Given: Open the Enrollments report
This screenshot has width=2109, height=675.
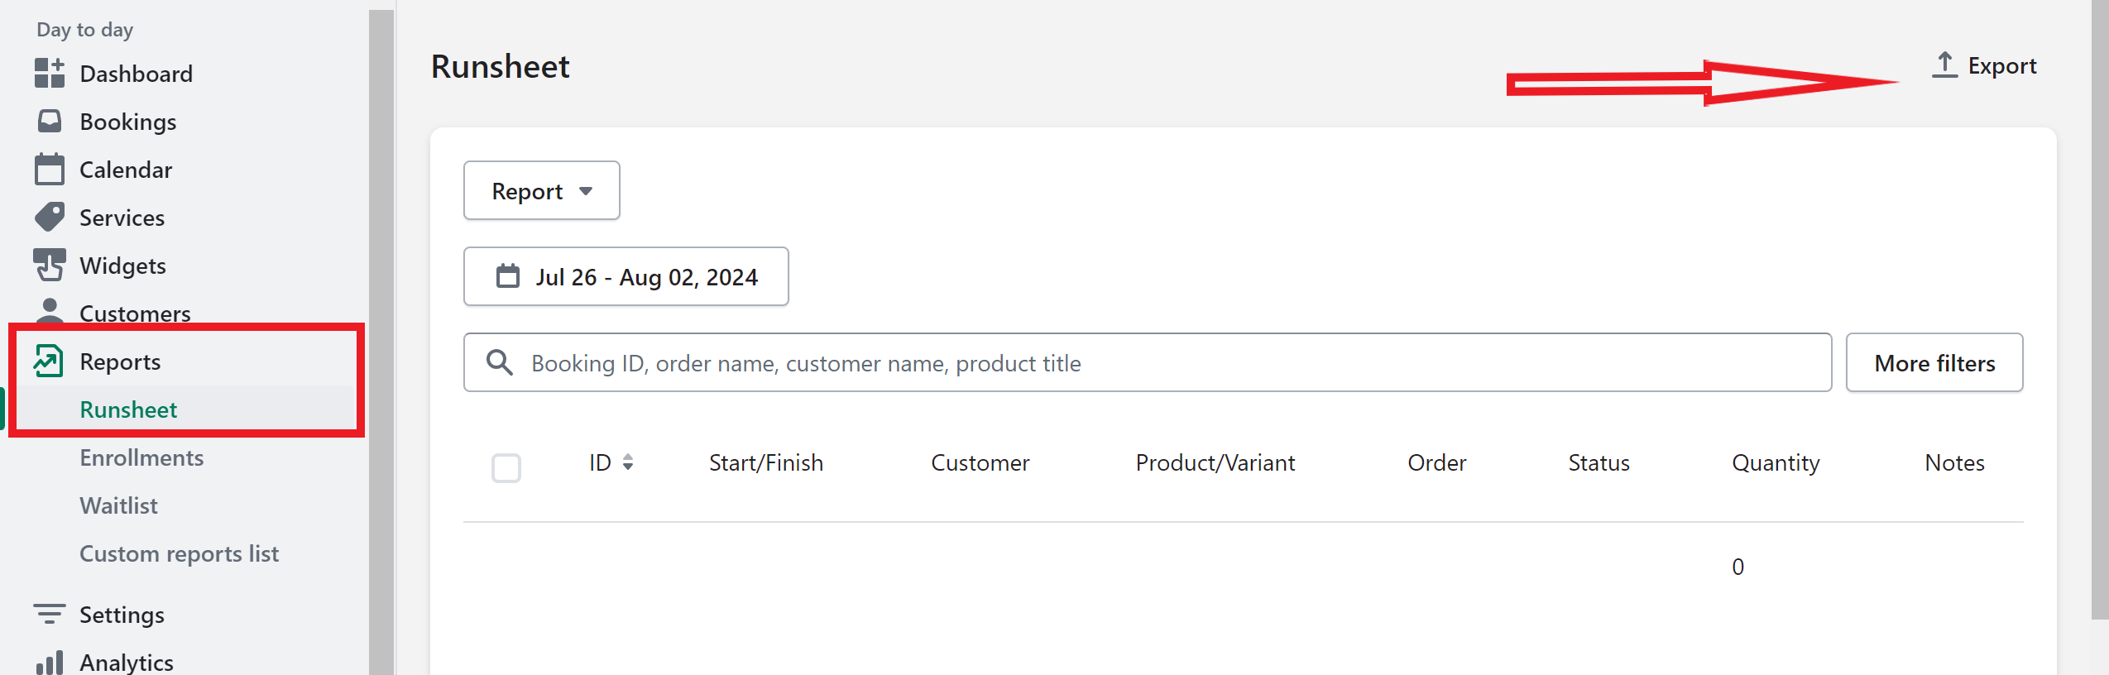Looking at the screenshot, I should click(x=141, y=457).
